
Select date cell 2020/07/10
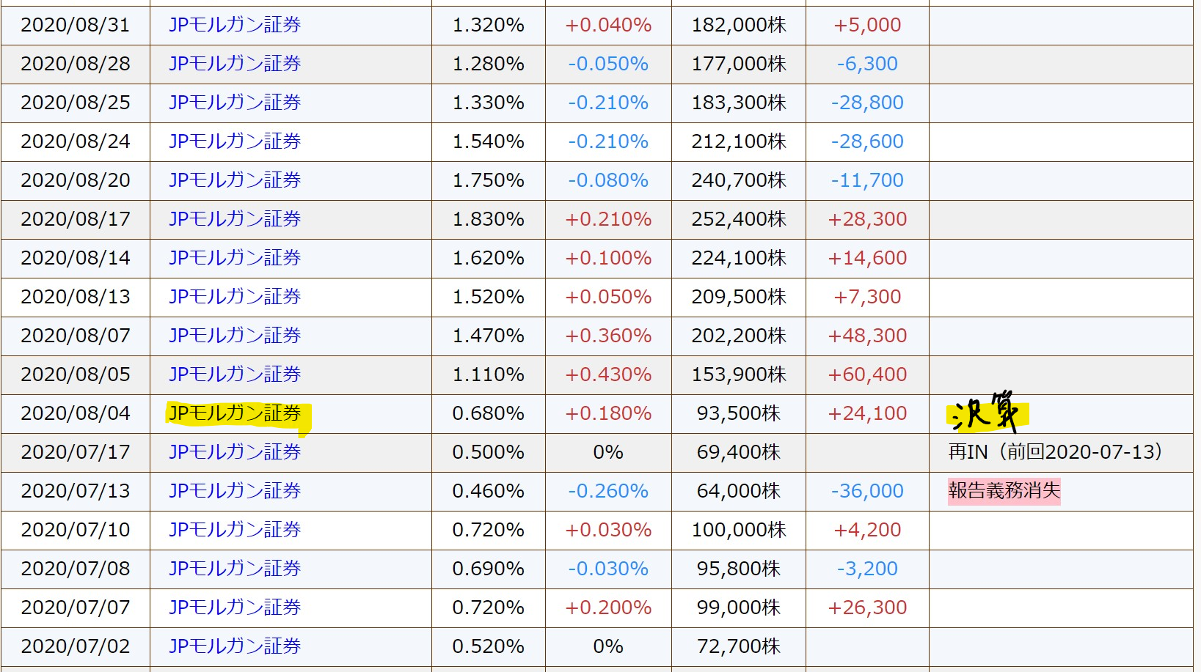click(x=76, y=530)
